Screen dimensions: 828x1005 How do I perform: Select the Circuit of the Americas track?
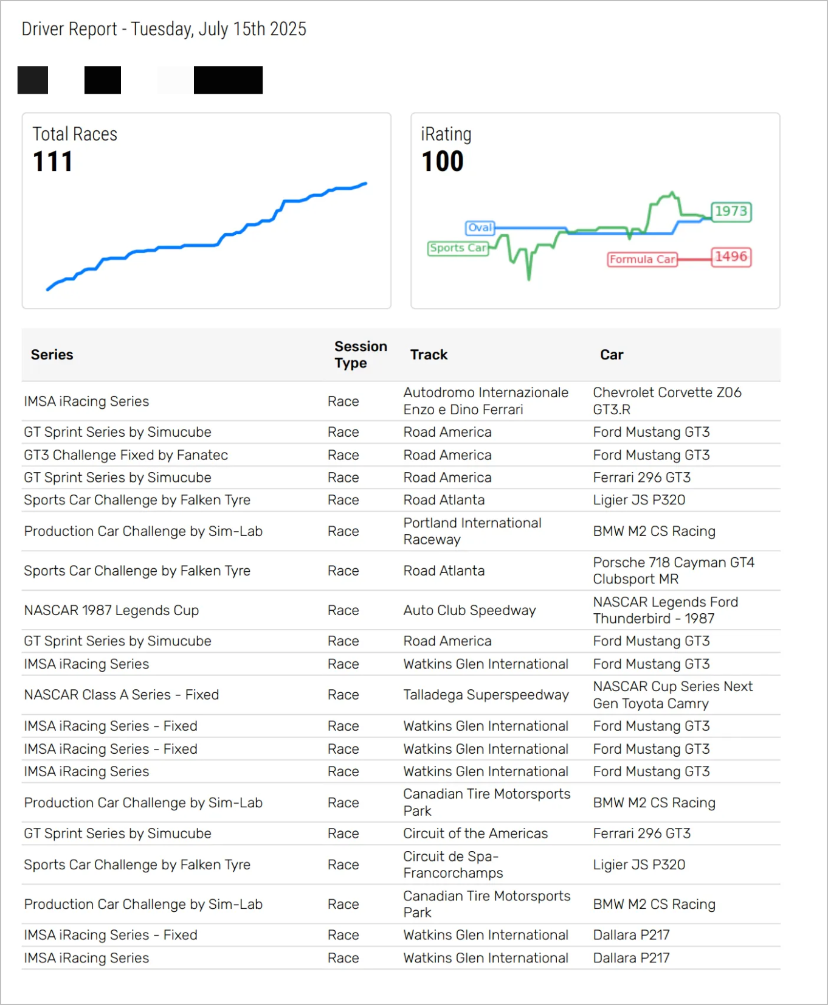[475, 833]
